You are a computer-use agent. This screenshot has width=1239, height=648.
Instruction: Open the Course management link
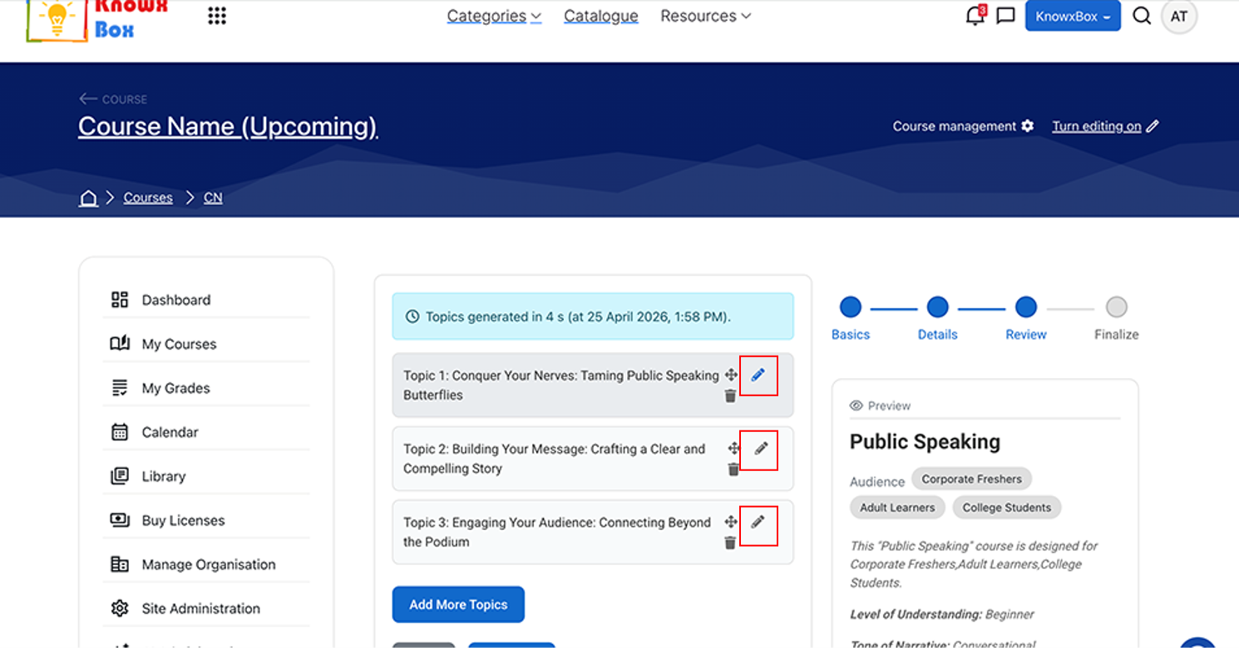(x=955, y=126)
